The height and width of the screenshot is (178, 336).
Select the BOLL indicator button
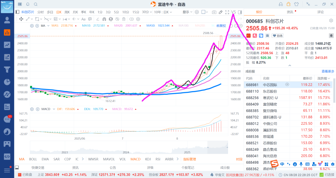(33, 159)
